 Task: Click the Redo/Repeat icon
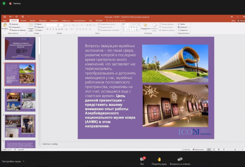[x=16, y=17]
